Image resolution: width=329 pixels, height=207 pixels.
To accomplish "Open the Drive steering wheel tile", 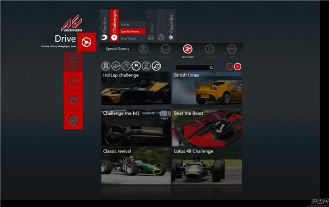I will click(87, 42).
